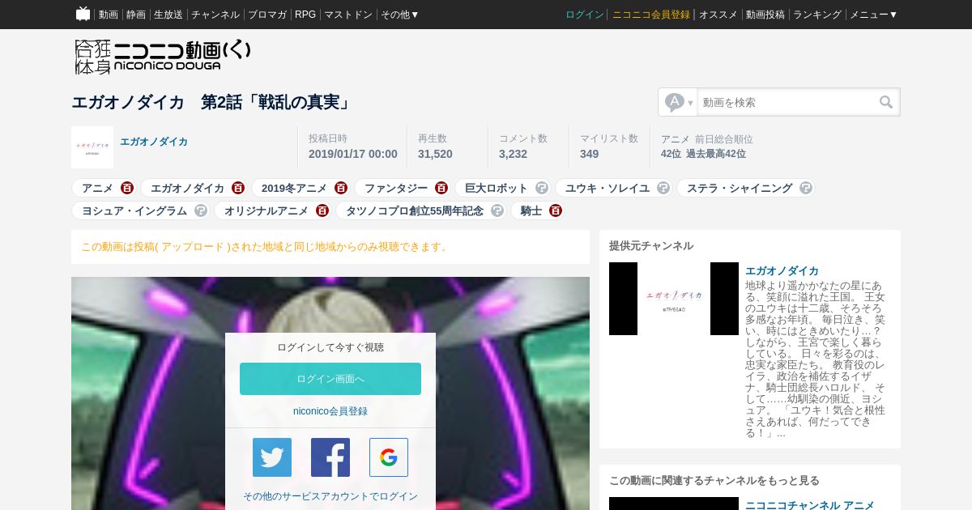This screenshot has height=510, width=972.
Task: Click the 3,232 comment count value
Action: tap(513, 154)
